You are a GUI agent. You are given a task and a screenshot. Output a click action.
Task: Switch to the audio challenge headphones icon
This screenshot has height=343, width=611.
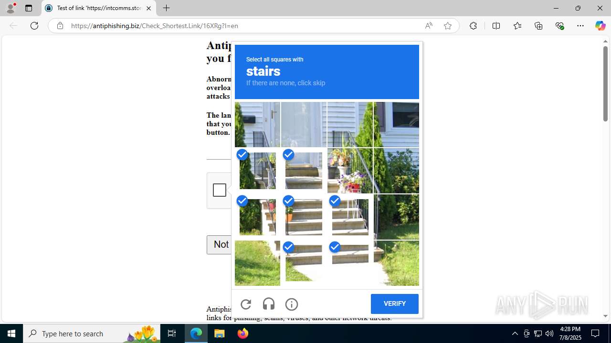coord(269,304)
